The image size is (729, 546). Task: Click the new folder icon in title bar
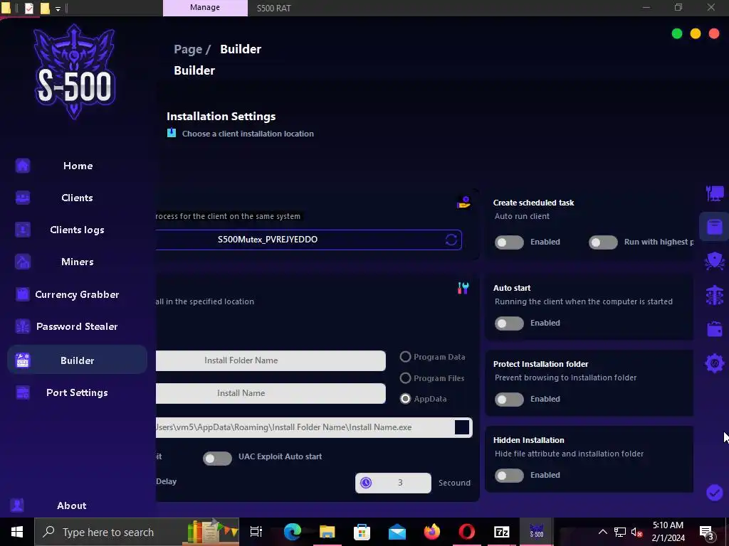(45, 9)
